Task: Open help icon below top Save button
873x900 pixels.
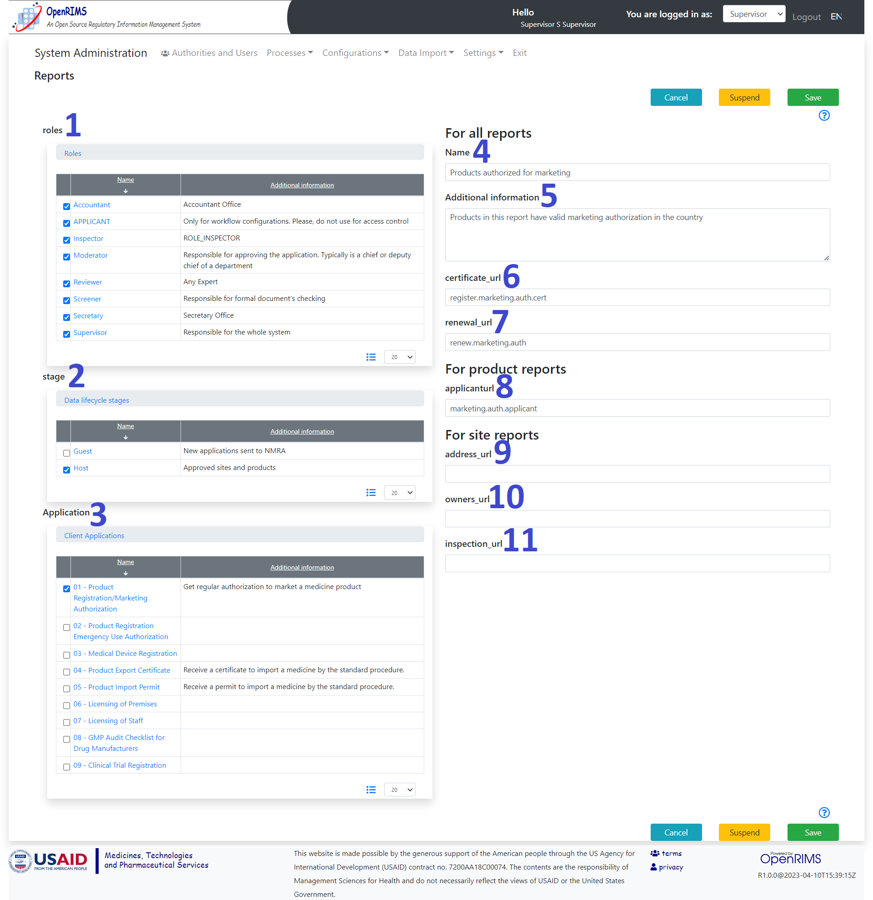Action: click(x=824, y=115)
